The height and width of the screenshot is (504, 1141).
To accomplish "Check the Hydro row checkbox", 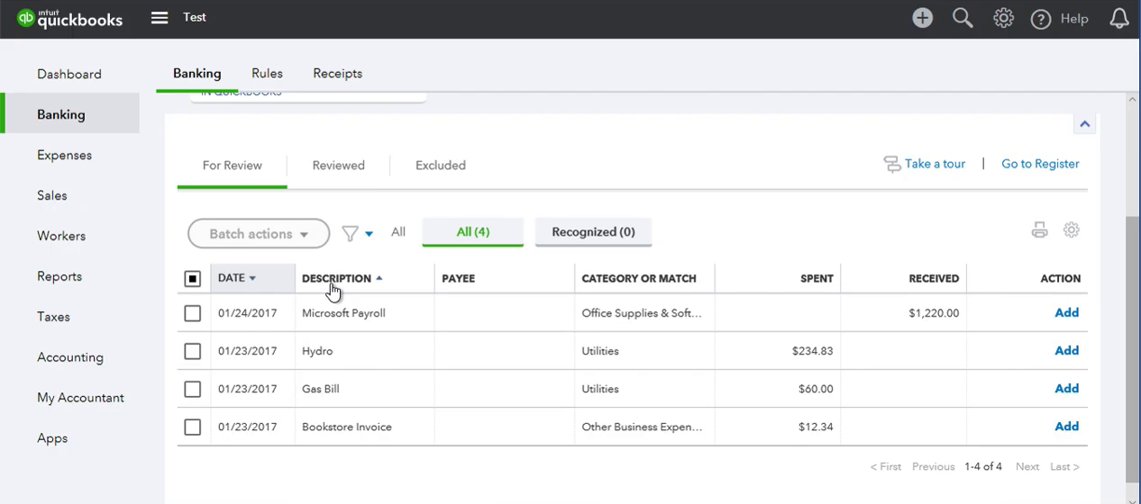I will coord(192,351).
